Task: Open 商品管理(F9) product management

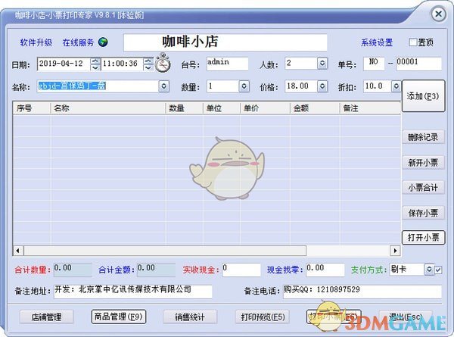Action: click(118, 317)
